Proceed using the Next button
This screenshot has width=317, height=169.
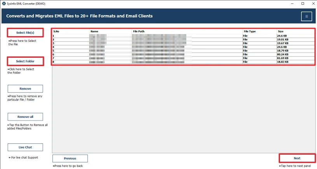pyautogui.click(x=297, y=158)
